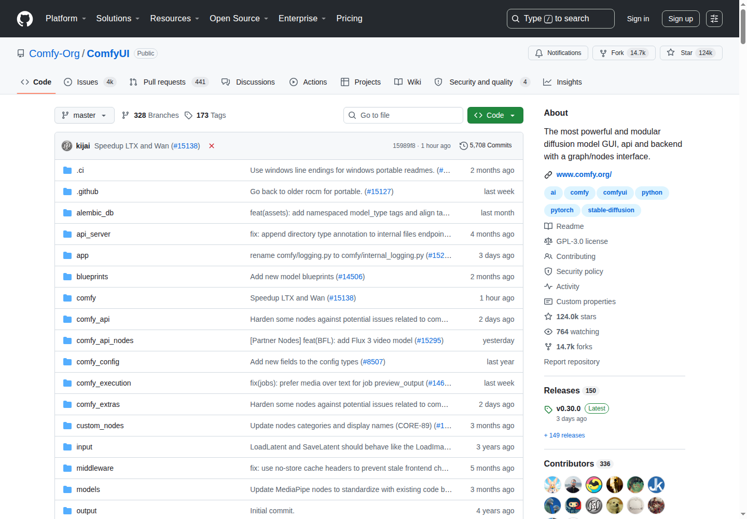
Task: Click the pytorch topic tag
Action: (562, 210)
